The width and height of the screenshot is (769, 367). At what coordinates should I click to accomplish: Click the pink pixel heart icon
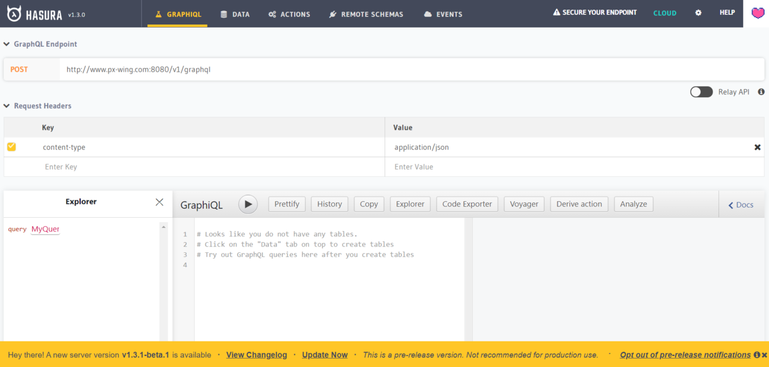(757, 13)
